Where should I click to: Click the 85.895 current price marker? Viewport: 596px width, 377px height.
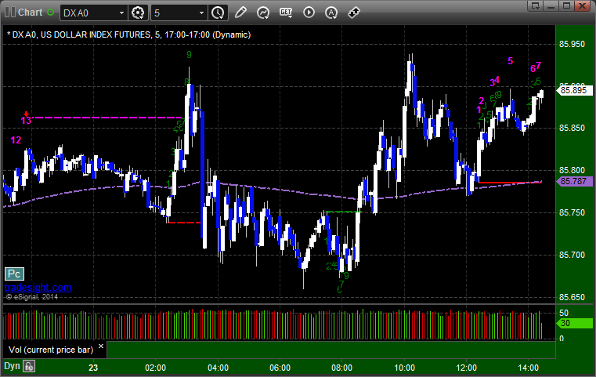(x=574, y=90)
